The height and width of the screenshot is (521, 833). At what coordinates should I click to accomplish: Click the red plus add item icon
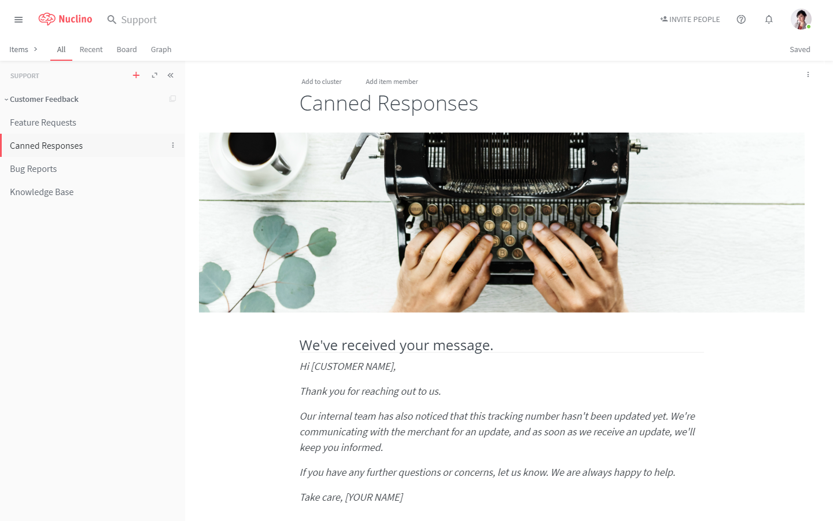pos(136,75)
